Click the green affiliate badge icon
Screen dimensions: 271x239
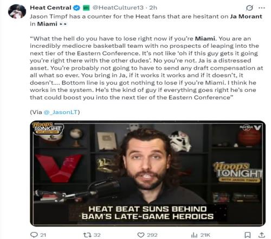(86, 8)
